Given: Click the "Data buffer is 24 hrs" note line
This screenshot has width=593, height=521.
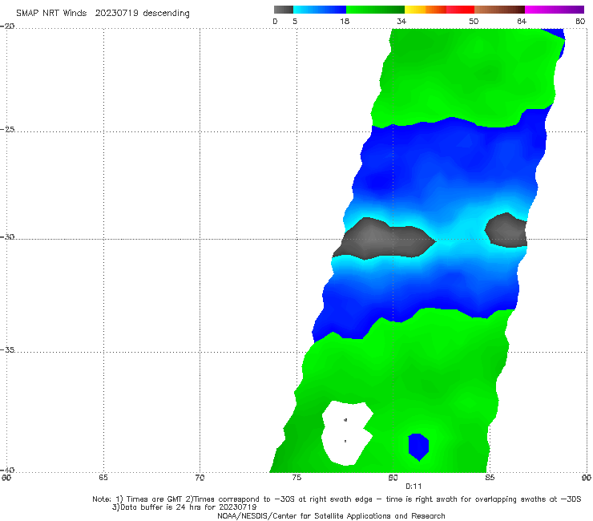Looking at the screenshot, I should coord(184,507).
